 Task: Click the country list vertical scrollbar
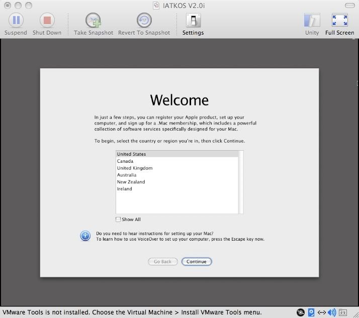(241, 182)
